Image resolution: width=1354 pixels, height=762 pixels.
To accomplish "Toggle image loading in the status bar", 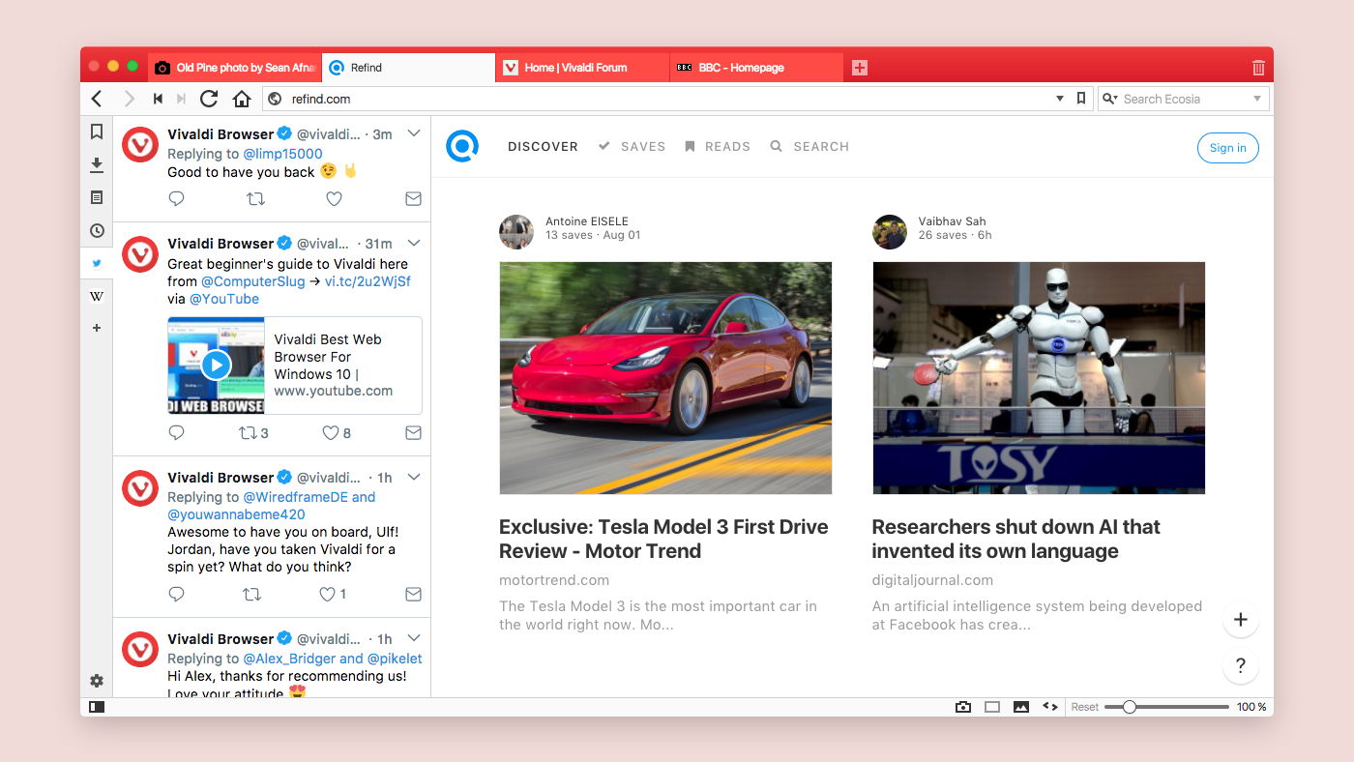I will tap(1021, 707).
